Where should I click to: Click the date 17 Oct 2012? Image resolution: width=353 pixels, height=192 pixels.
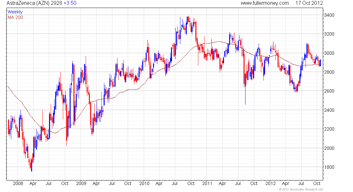tap(309, 3)
